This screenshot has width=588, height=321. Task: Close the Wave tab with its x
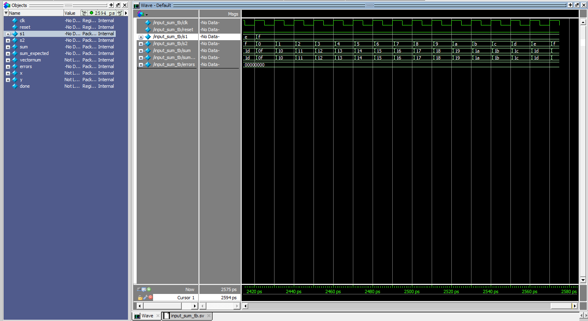158,316
